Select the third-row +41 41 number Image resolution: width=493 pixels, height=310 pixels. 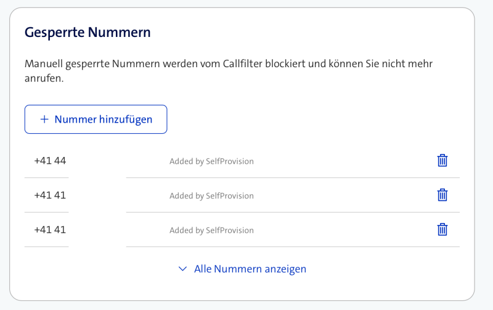50,230
